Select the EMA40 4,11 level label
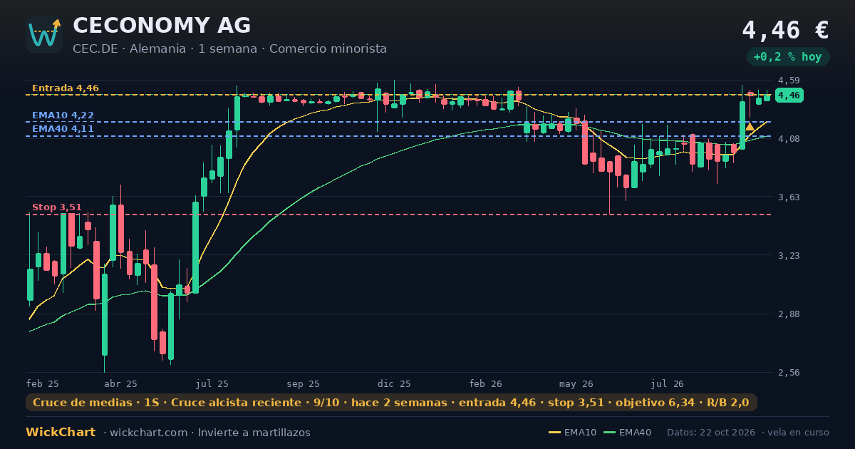The image size is (855, 449). 63,129
